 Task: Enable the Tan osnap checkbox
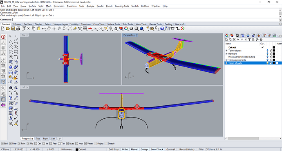(x=59, y=144)
